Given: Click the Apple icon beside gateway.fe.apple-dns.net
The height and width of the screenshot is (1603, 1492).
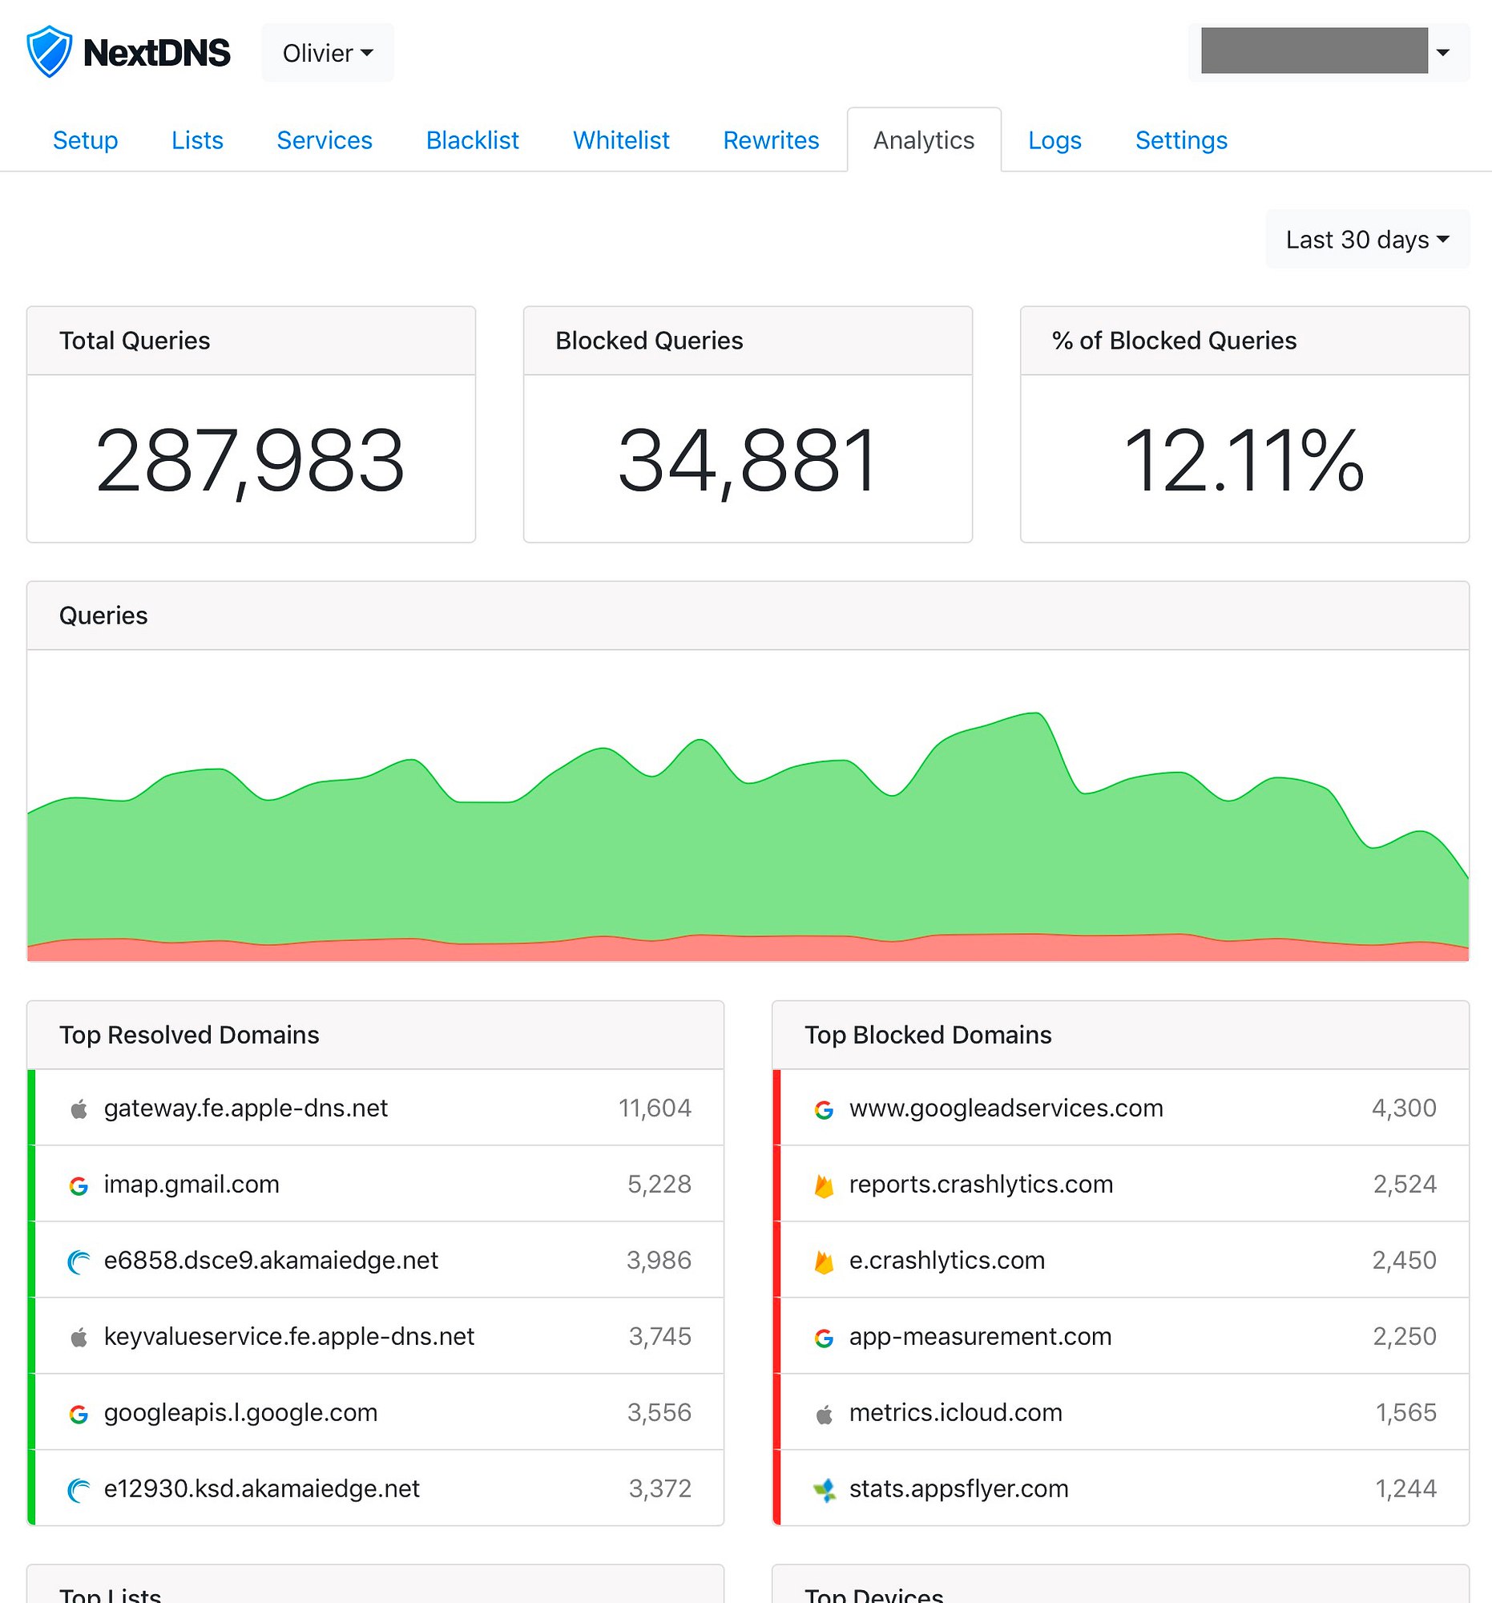Looking at the screenshot, I should [x=79, y=1109].
